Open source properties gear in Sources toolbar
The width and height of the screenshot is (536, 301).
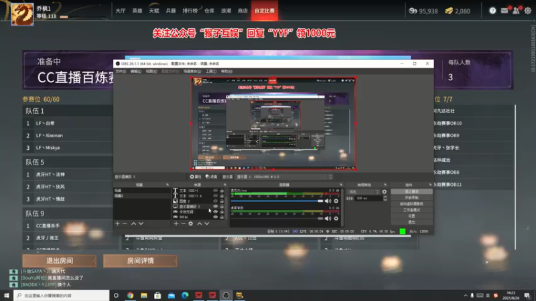(191, 223)
